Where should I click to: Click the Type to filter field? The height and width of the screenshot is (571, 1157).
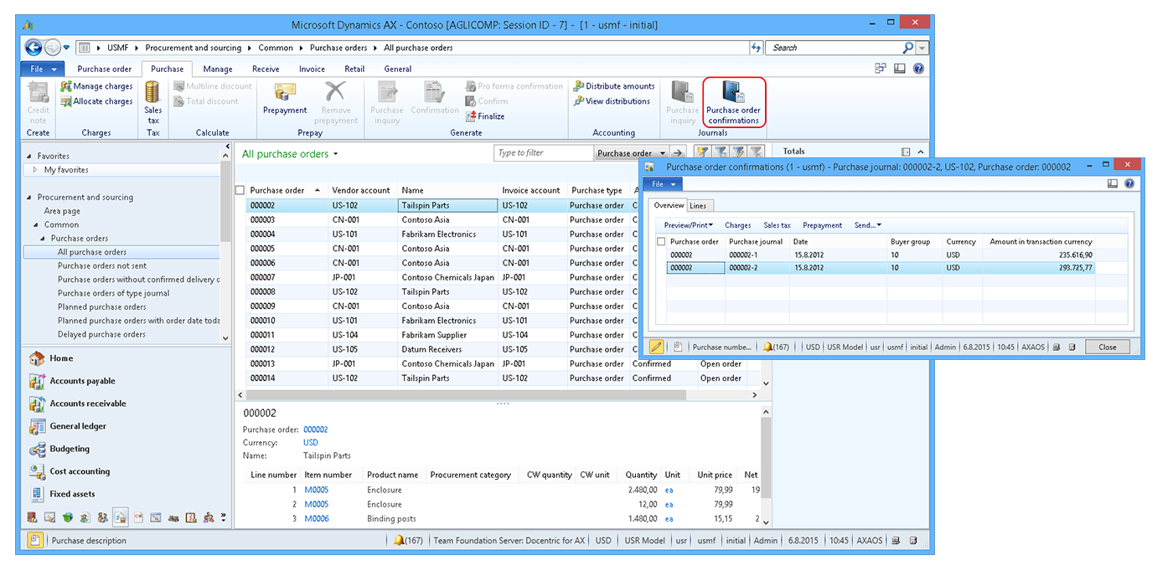click(545, 153)
